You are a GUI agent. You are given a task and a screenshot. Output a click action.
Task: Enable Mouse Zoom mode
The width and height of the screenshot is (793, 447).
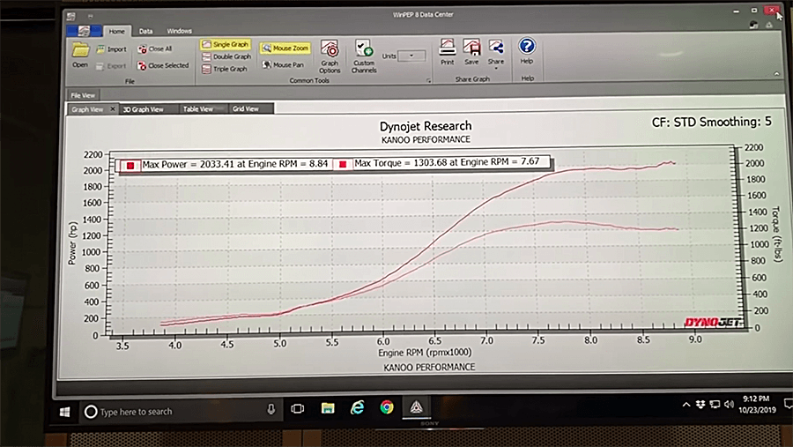[x=285, y=48]
